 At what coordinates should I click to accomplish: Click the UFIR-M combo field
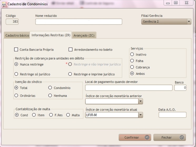click(x=112, y=115)
